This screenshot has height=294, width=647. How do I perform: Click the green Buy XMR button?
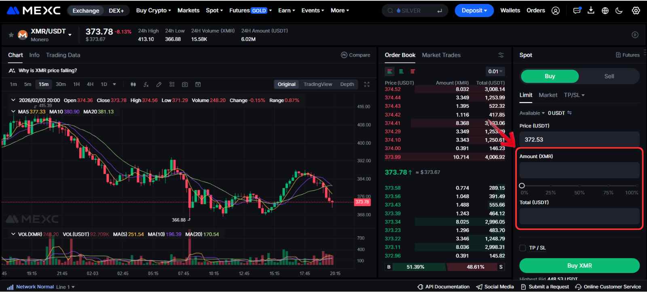click(x=579, y=265)
